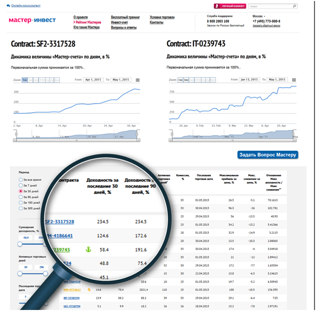
Task: Click right handle of 'Активных торговых дней' slider
Action: coord(45,274)
